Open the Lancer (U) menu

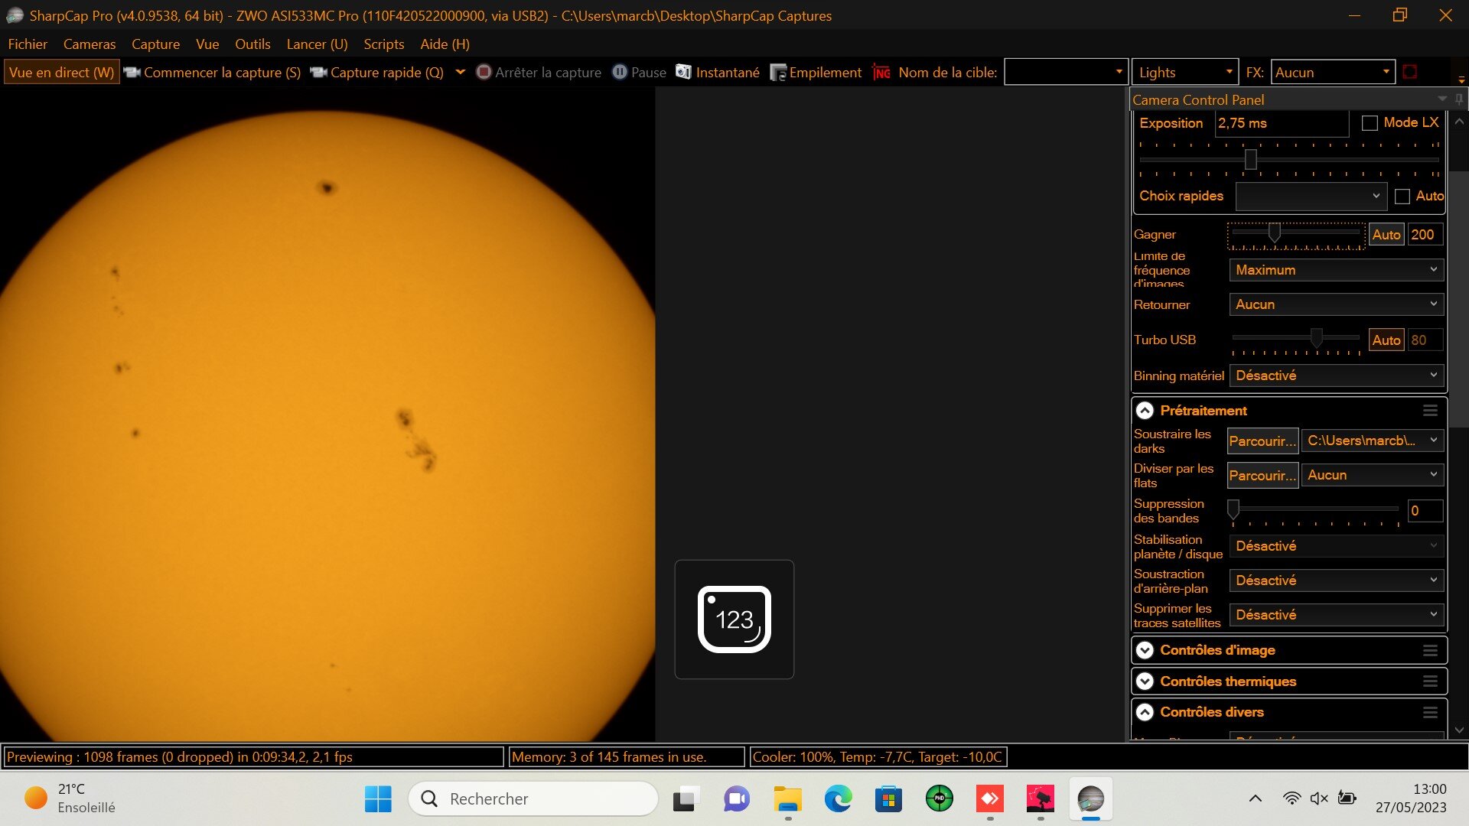(x=317, y=44)
